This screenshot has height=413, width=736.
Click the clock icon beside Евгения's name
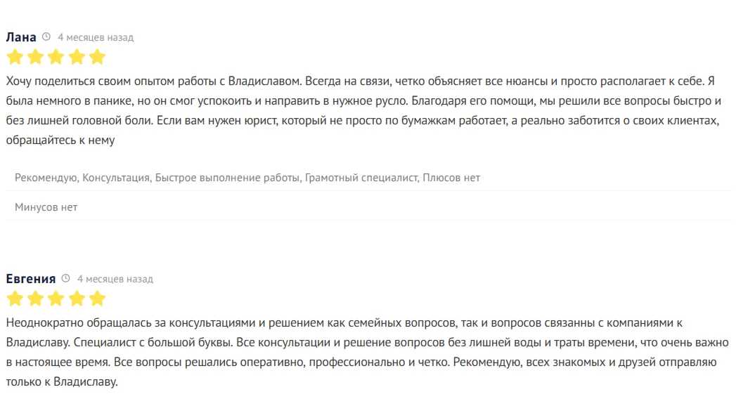[66, 279]
